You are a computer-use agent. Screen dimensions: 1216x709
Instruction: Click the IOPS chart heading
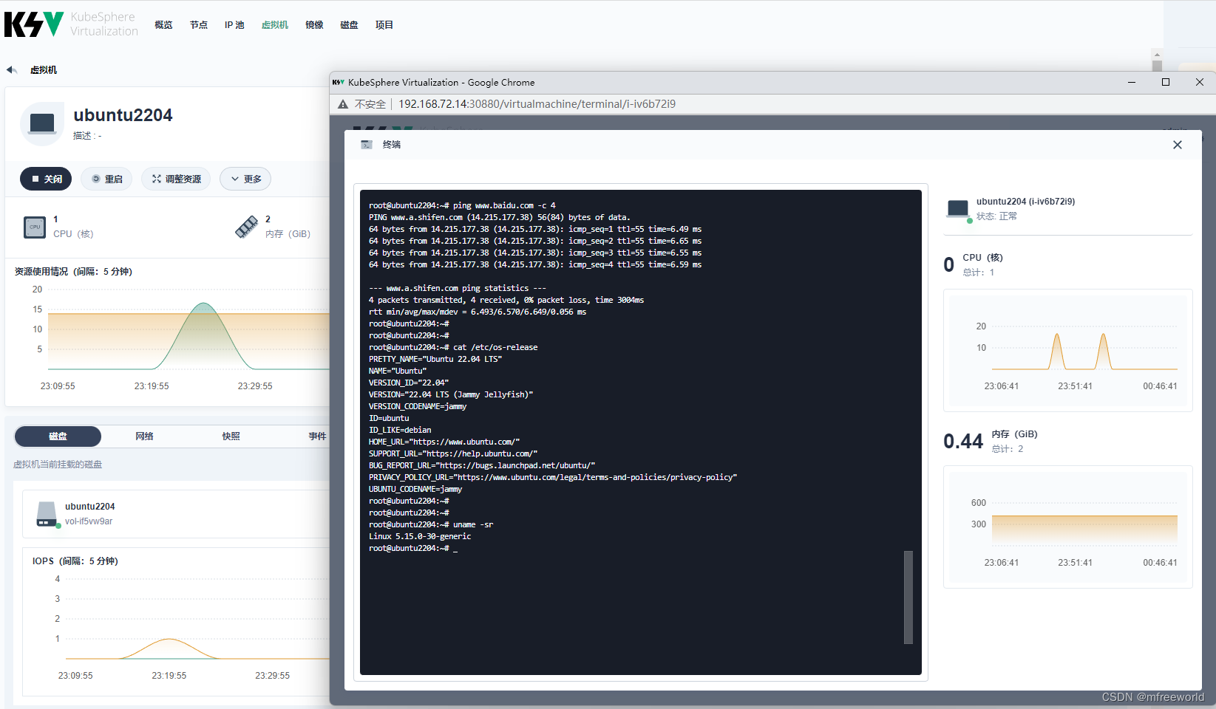click(75, 561)
